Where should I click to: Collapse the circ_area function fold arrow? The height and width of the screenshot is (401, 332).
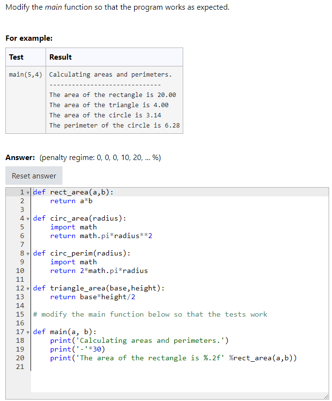click(27, 218)
